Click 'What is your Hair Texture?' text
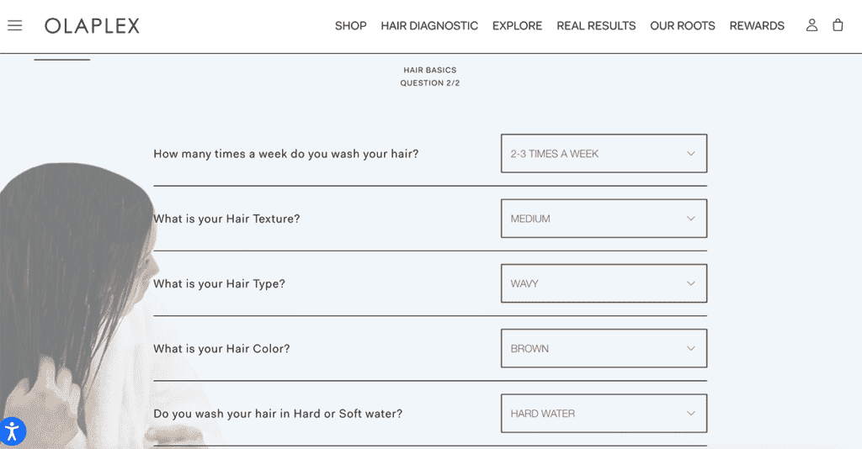 point(226,219)
